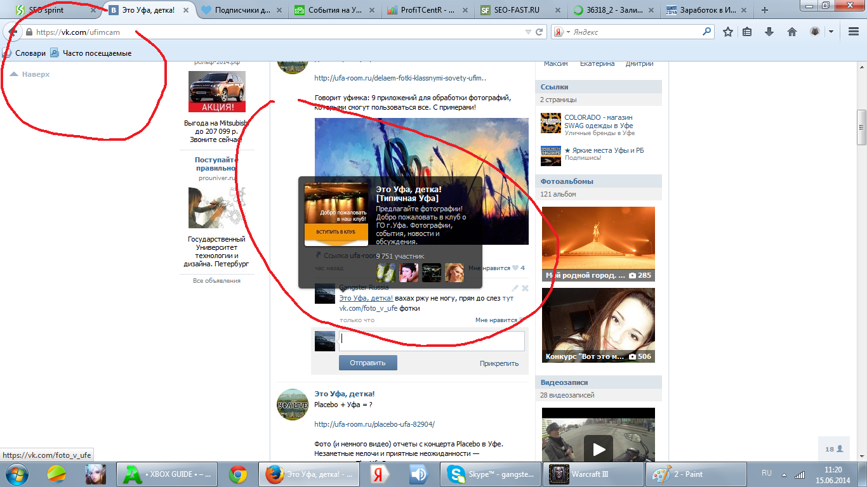
Task: Click the 18 friends online chat button
Action: [x=834, y=449]
